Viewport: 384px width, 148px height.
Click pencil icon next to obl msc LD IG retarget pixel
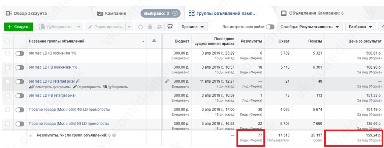[x=78, y=81]
